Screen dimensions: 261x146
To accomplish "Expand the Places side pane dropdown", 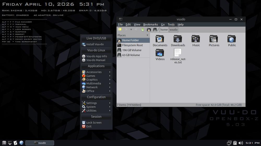I will pyautogui.click(x=147, y=35).
